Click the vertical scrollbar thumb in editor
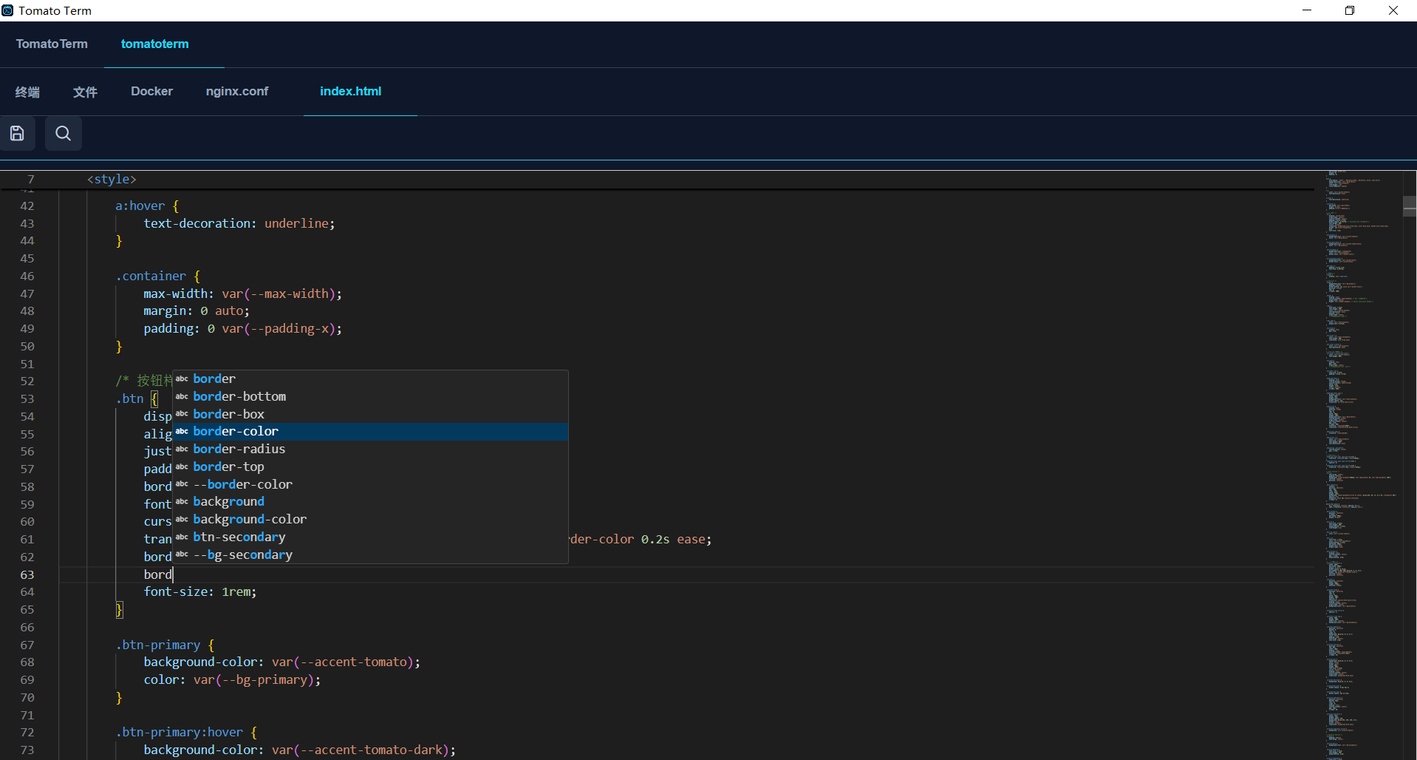 tap(1409, 206)
